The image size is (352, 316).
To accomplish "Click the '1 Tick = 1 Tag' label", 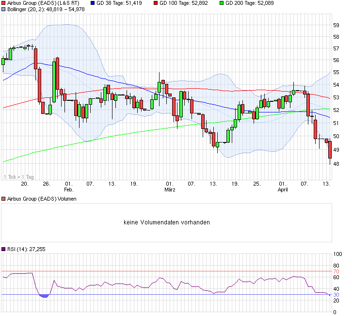I will (x=19, y=177).
